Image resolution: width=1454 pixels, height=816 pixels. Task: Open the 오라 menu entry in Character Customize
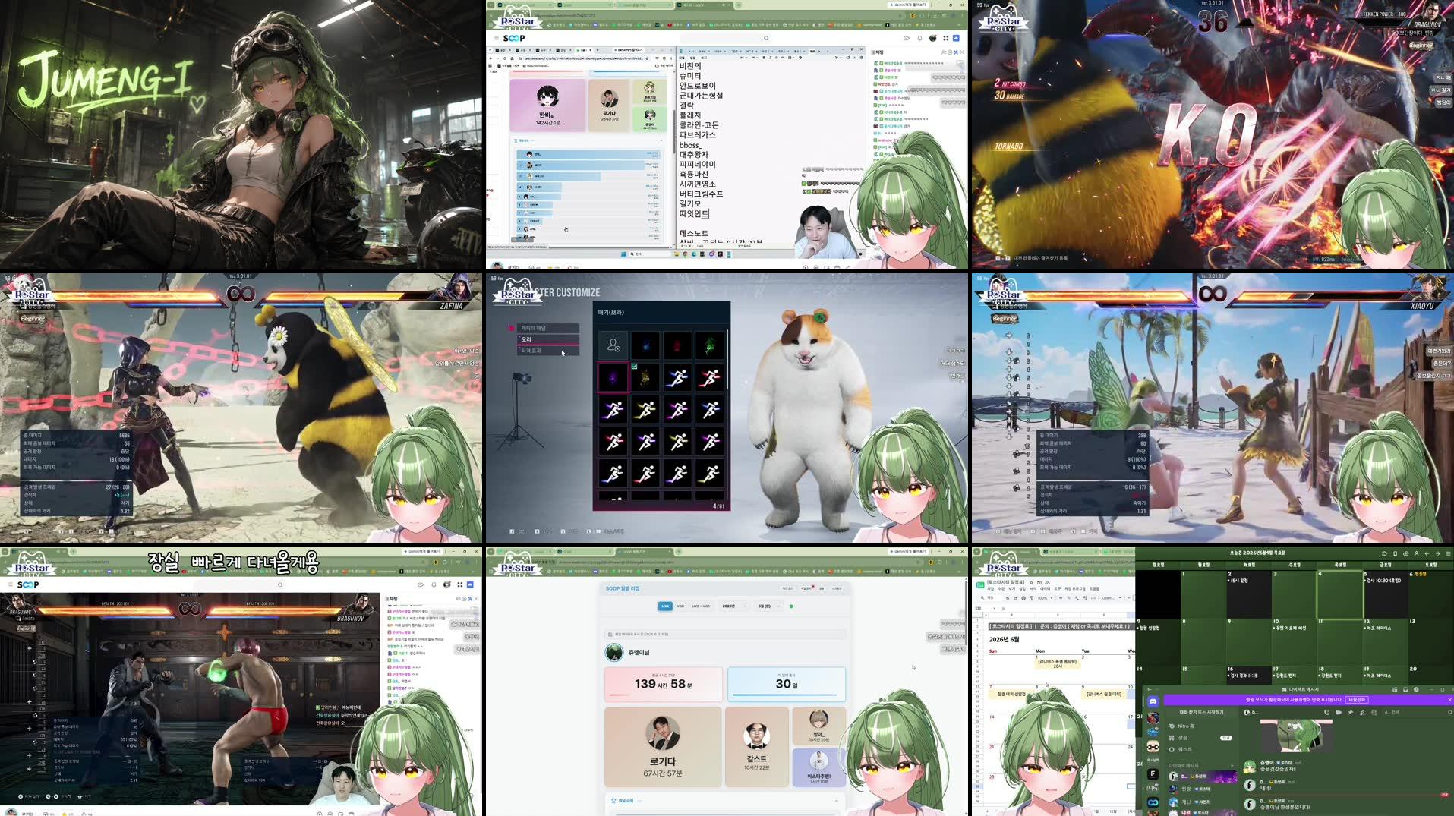pos(548,339)
